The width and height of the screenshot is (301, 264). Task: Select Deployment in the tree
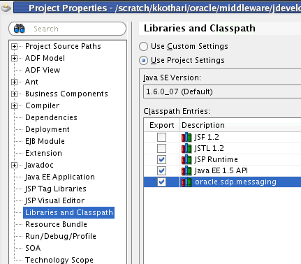47,129
